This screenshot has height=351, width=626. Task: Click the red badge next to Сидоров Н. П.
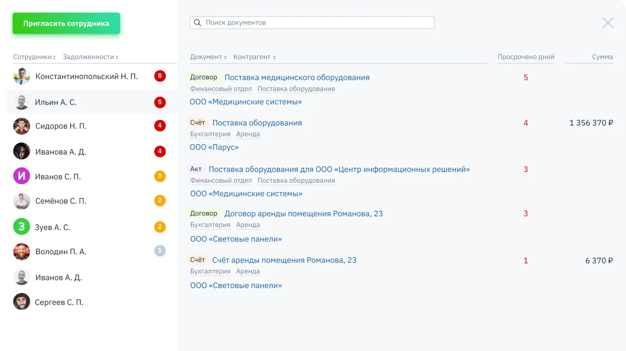[160, 126]
